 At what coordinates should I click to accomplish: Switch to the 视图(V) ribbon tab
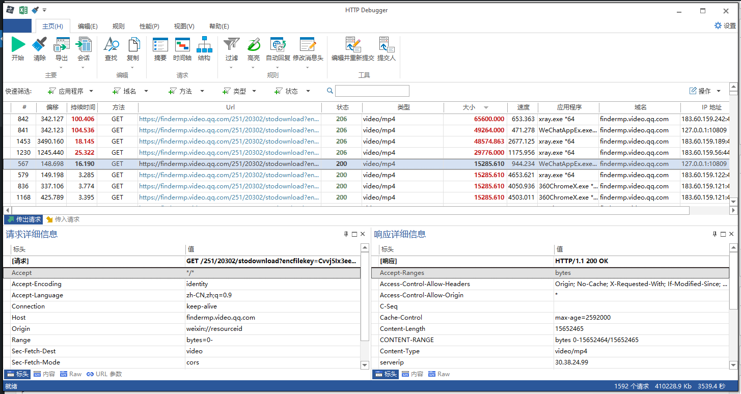(x=184, y=26)
